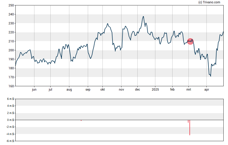This screenshot has height=145, width=228.
Task: Click the short red bar left of the tallest bar
Action: click(188, 121)
